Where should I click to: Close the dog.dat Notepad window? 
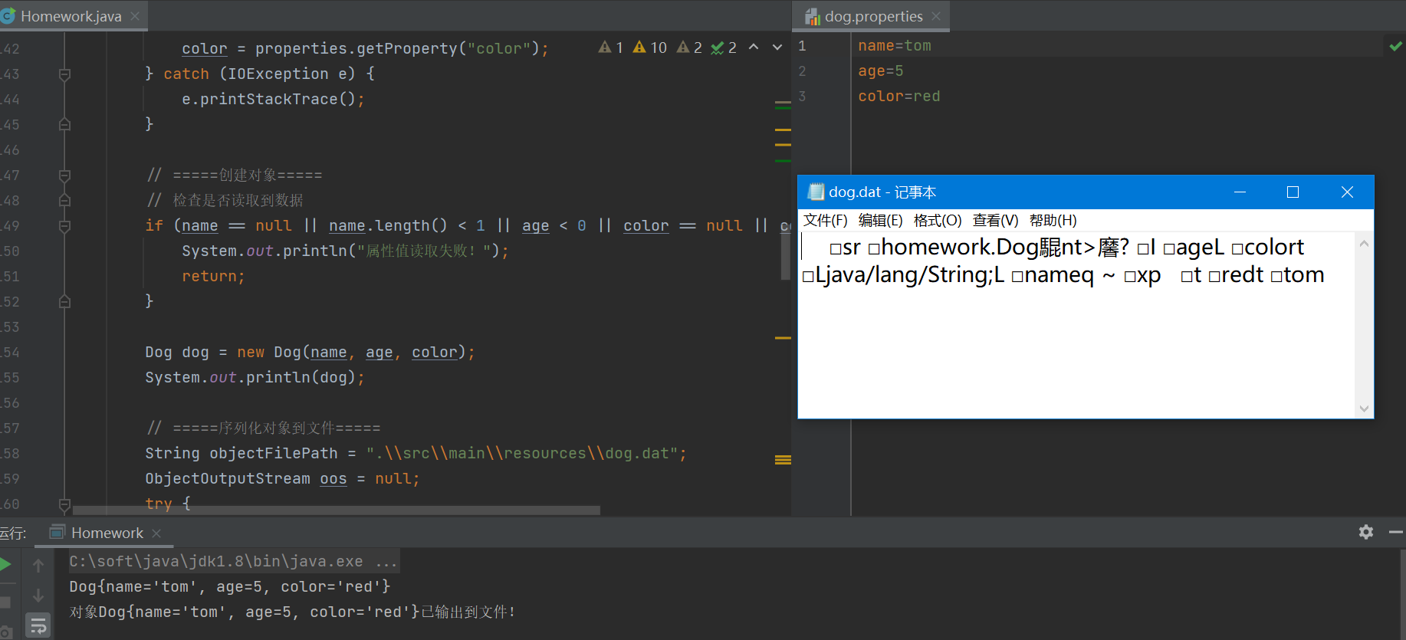coord(1347,192)
